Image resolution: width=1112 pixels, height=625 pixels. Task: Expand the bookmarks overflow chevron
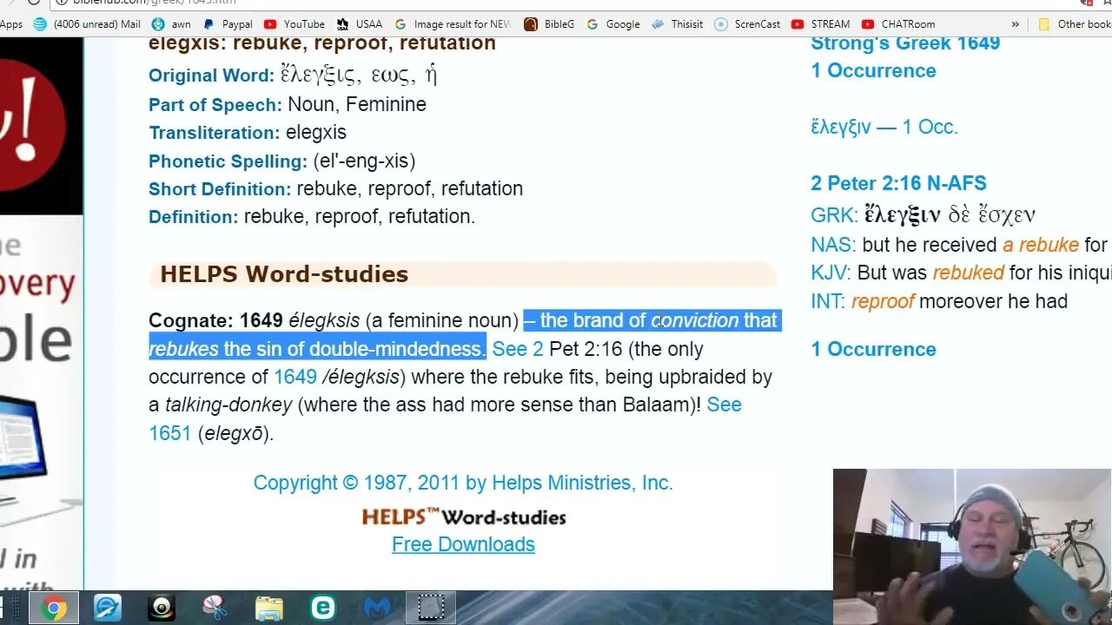pyautogui.click(x=1016, y=24)
